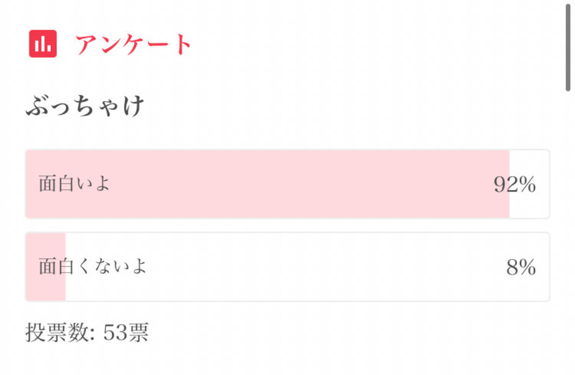575x375 pixels.
Task: Click the 92% result label
Action: pos(515,184)
